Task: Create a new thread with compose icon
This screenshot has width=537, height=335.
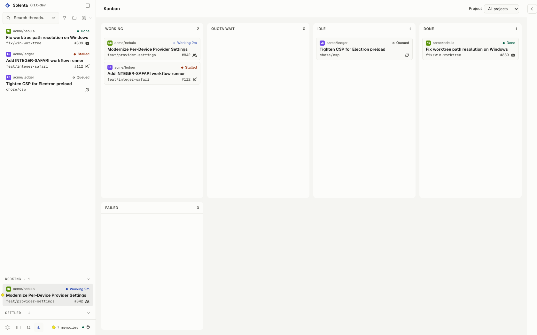Action: [x=84, y=18]
